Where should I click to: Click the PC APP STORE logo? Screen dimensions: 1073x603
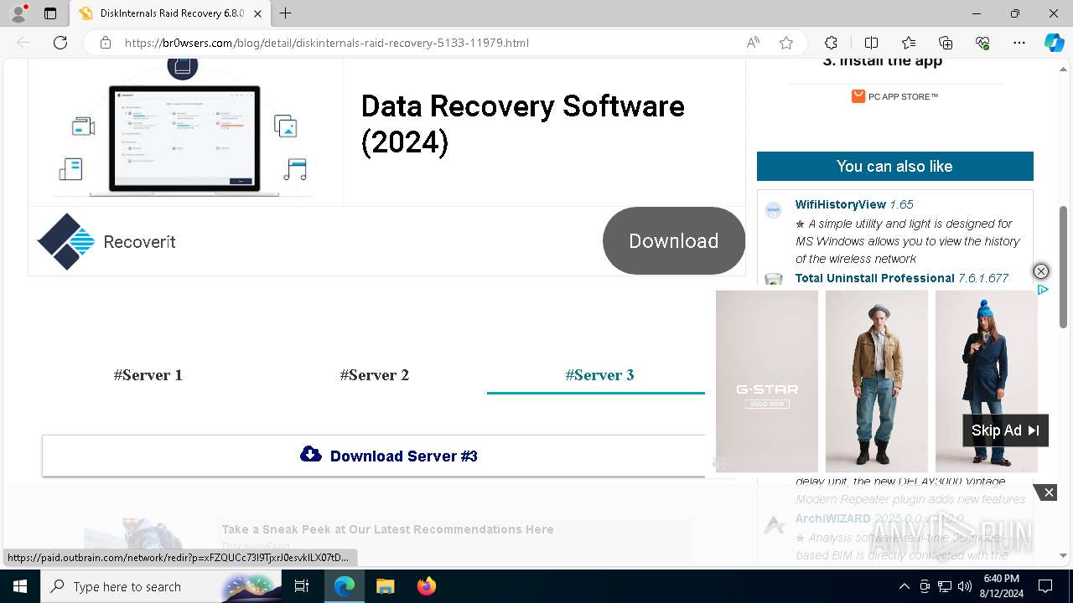pyautogui.click(x=894, y=96)
